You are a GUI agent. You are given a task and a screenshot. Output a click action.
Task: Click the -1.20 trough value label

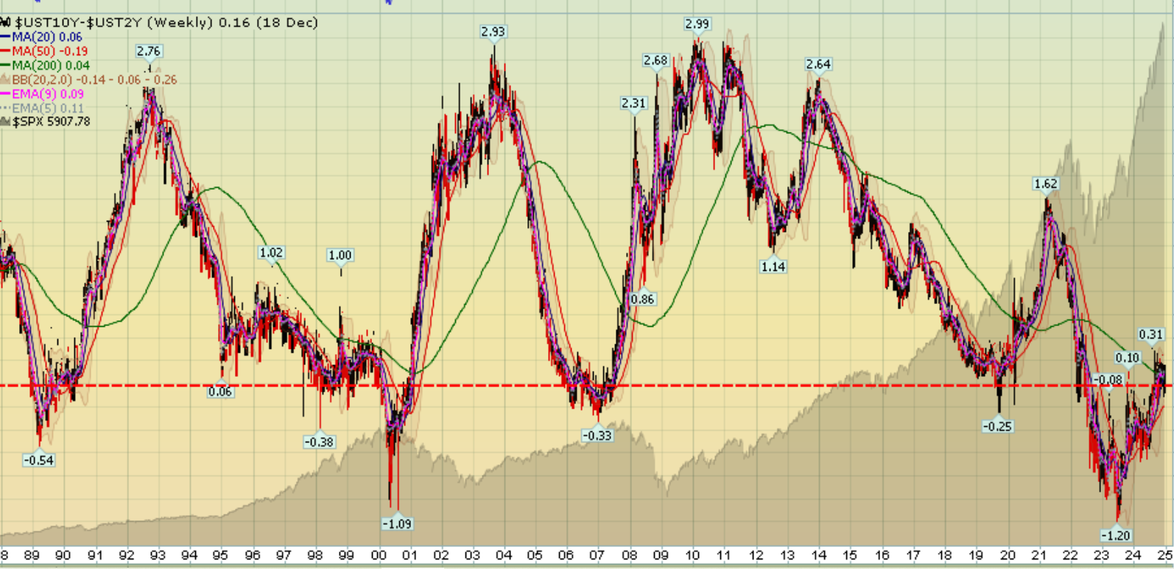coord(1114,535)
